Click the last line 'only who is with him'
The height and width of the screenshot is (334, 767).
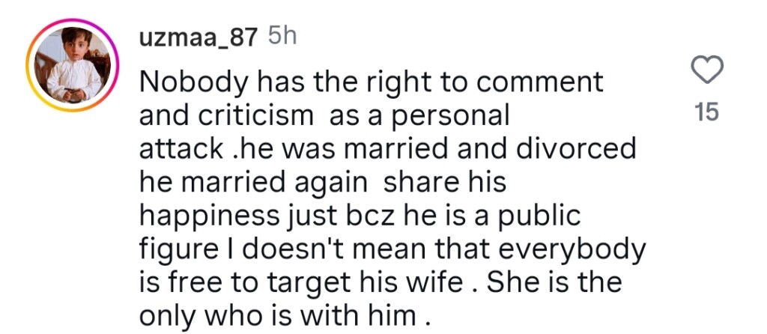click(285, 315)
